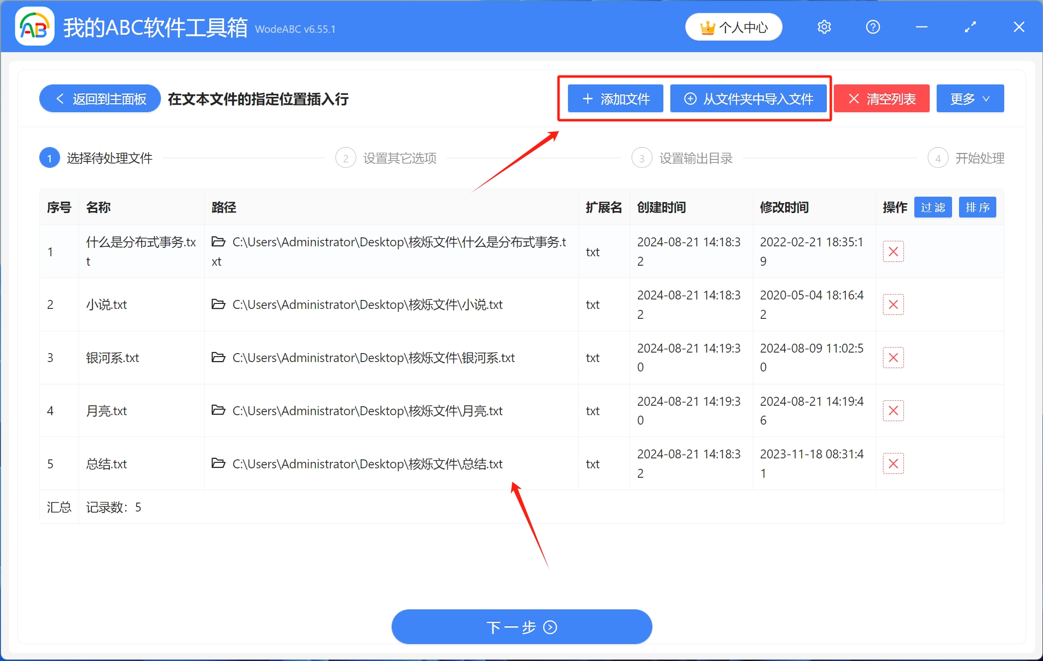Expand the 更多 dropdown

click(969, 98)
